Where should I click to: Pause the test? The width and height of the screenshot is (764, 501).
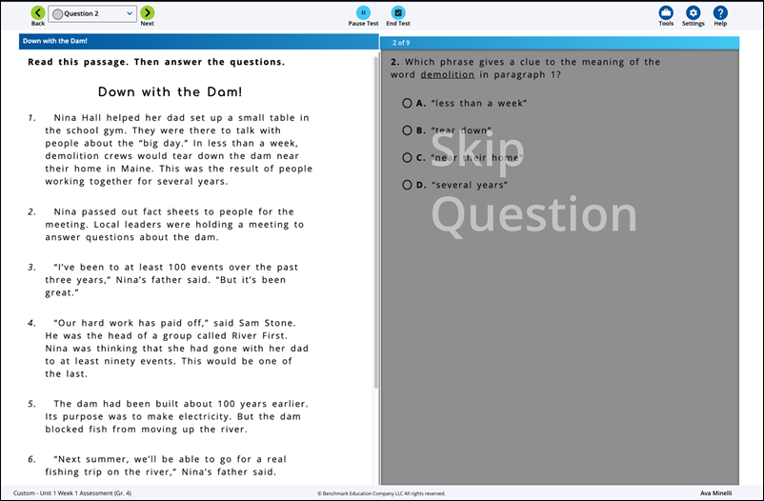pos(363,12)
